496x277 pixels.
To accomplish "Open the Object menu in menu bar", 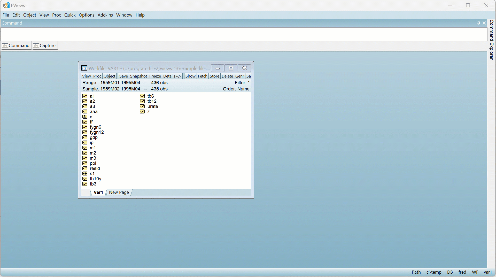I will [30, 15].
